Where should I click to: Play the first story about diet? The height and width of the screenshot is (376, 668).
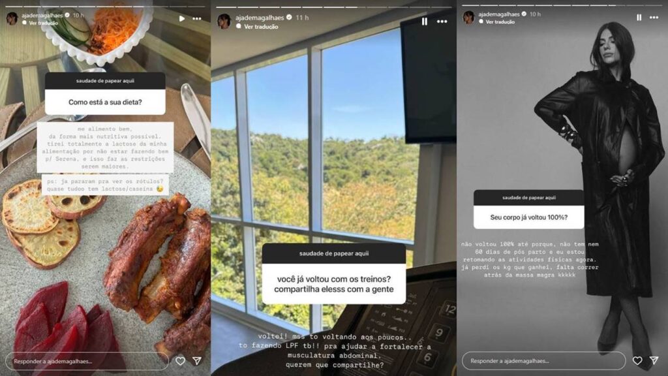[182, 19]
